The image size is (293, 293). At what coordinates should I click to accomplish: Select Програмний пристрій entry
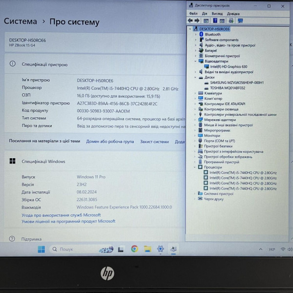(221, 162)
